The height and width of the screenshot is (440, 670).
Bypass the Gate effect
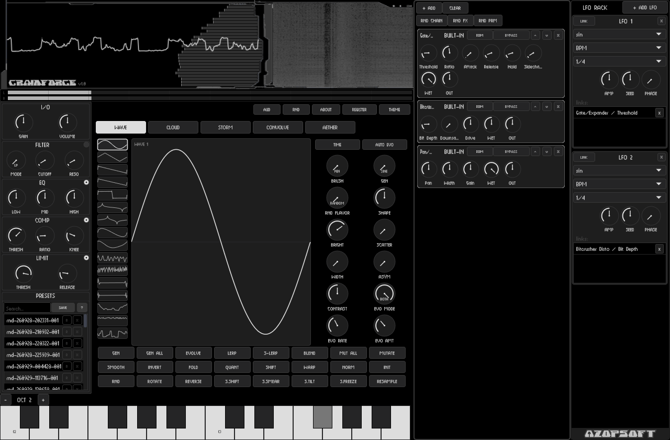tap(511, 35)
